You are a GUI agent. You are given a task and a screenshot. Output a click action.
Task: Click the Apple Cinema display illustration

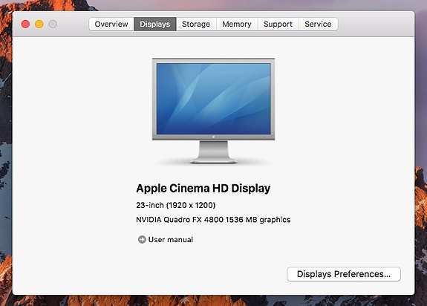[214, 111]
